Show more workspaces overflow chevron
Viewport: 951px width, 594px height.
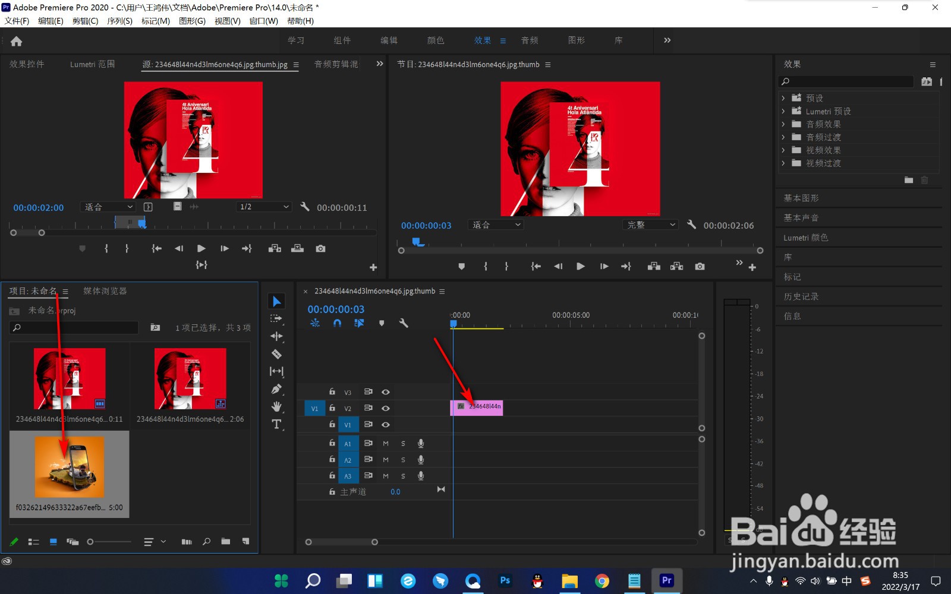667,40
